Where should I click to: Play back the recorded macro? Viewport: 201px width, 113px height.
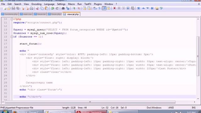(x=123, y=8)
